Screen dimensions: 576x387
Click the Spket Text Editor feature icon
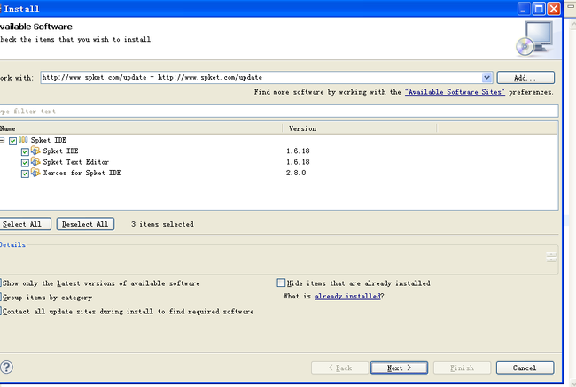pos(35,161)
